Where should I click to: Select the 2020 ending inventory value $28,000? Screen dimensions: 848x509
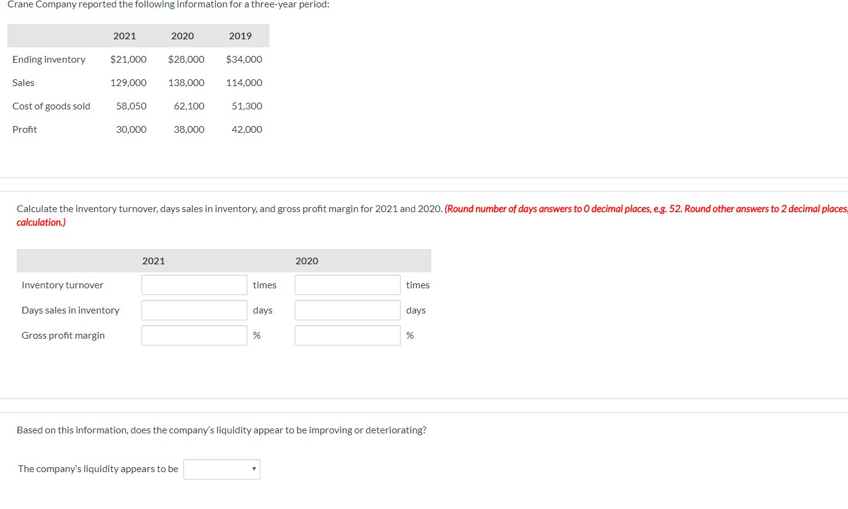point(186,60)
